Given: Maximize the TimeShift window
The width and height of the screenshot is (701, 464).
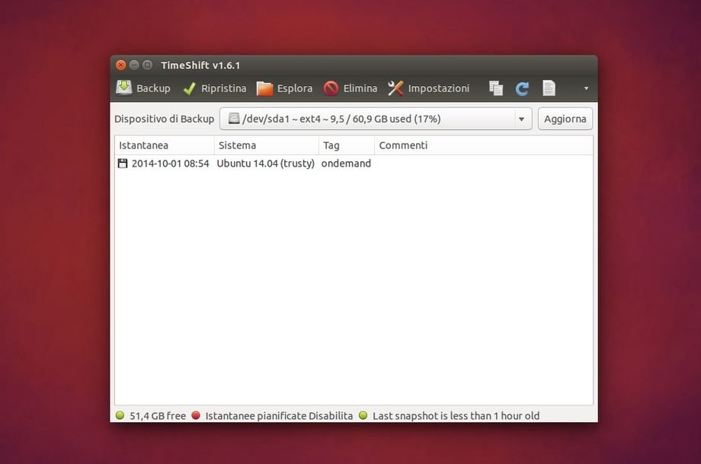Looking at the screenshot, I should click(x=147, y=65).
